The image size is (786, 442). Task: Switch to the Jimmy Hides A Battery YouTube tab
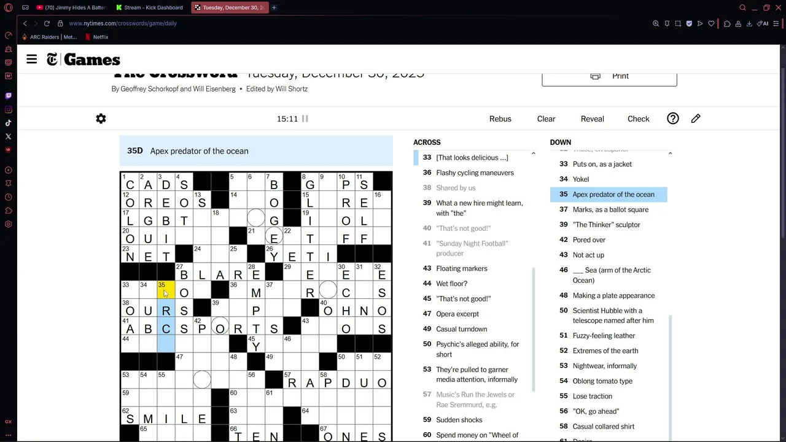[x=71, y=7]
